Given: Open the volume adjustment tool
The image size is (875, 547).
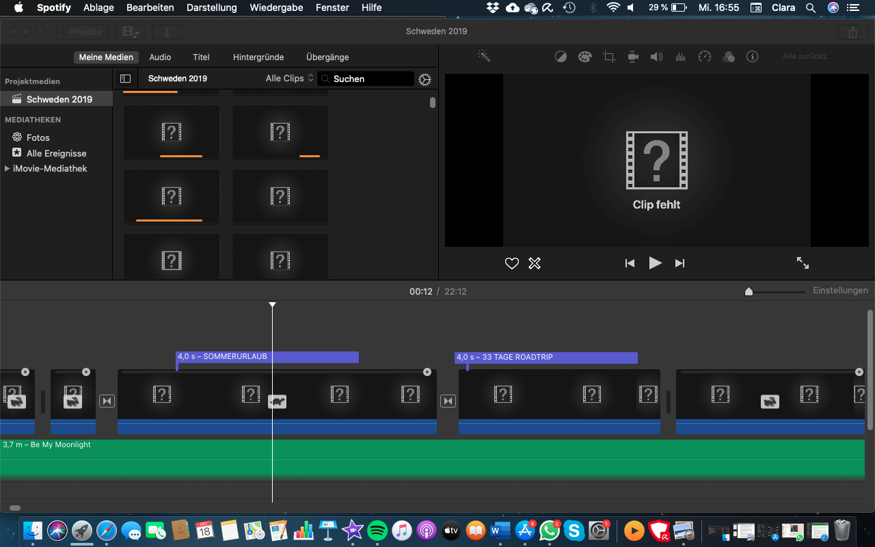Looking at the screenshot, I should tap(656, 57).
